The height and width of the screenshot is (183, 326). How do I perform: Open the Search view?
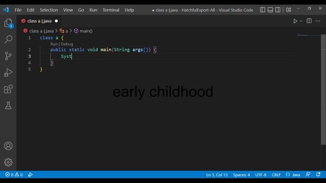[x=8, y=39]
